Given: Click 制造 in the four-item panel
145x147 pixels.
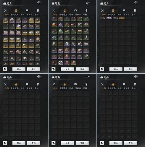Looking at the screenshot, I should 116,69.
